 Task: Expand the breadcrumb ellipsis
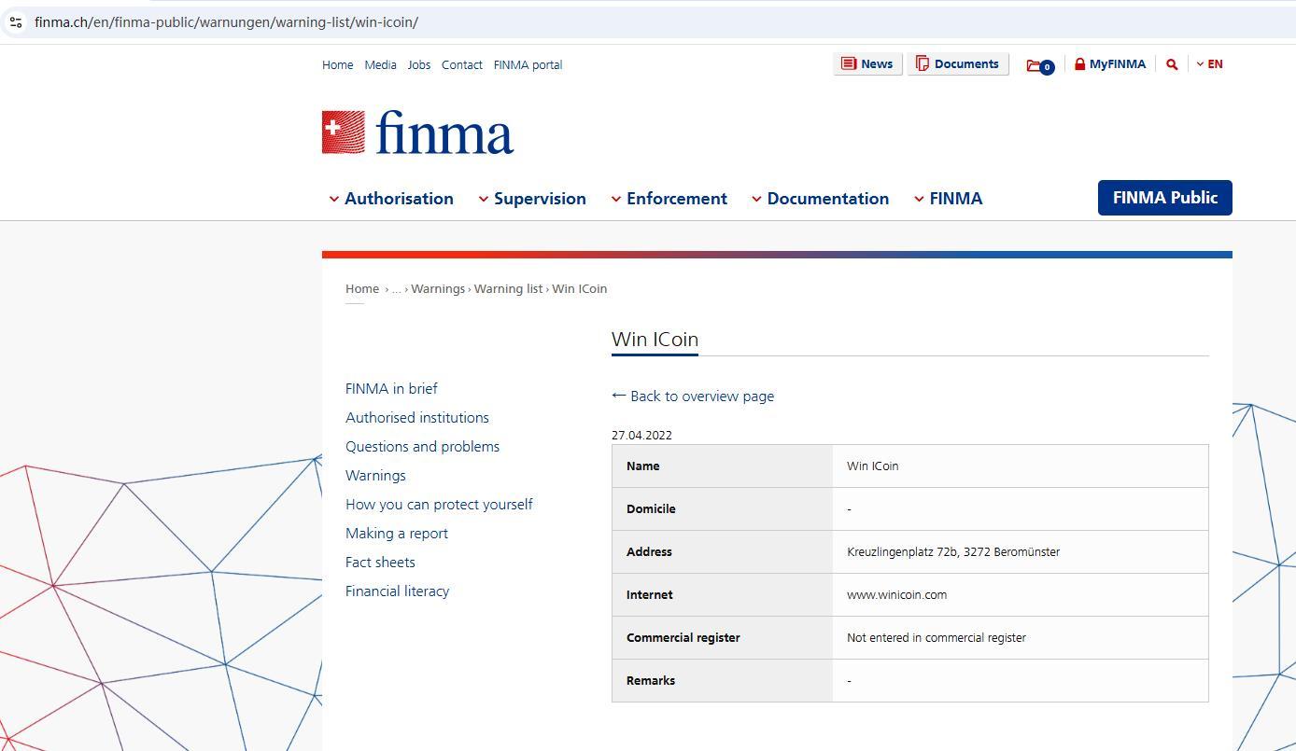pyautogui.click(x=396, y=289)
